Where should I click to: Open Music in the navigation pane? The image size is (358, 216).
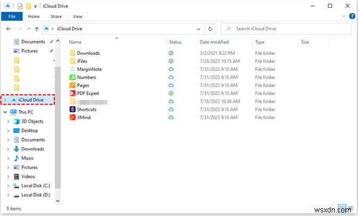[27, 158]
